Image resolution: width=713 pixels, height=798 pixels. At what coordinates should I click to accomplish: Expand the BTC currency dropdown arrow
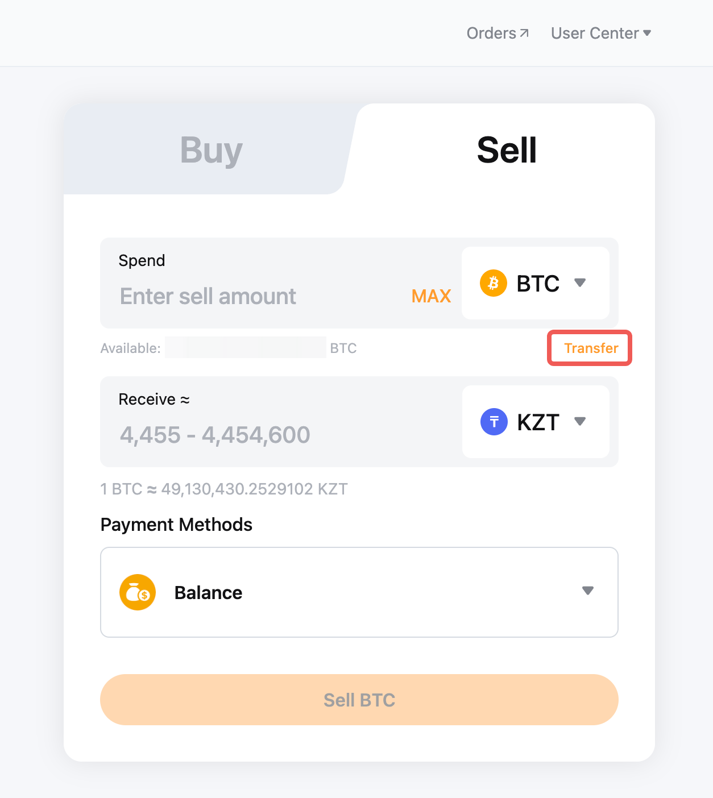tap(580, 282)
